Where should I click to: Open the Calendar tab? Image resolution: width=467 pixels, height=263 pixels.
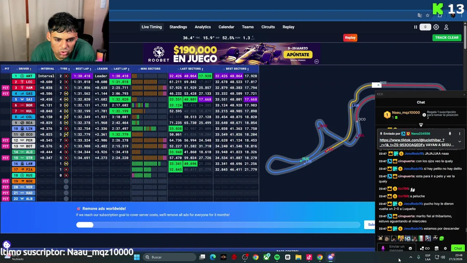(x=226, y=27)
